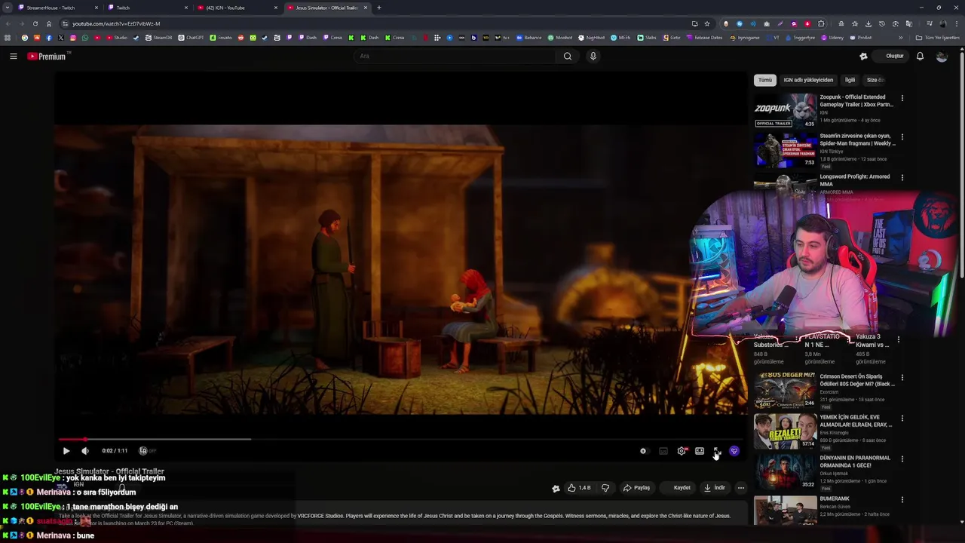Open the Tüm Yer İşaretleri folder
This screenshot has width=965, height=543.
point(938,38)
